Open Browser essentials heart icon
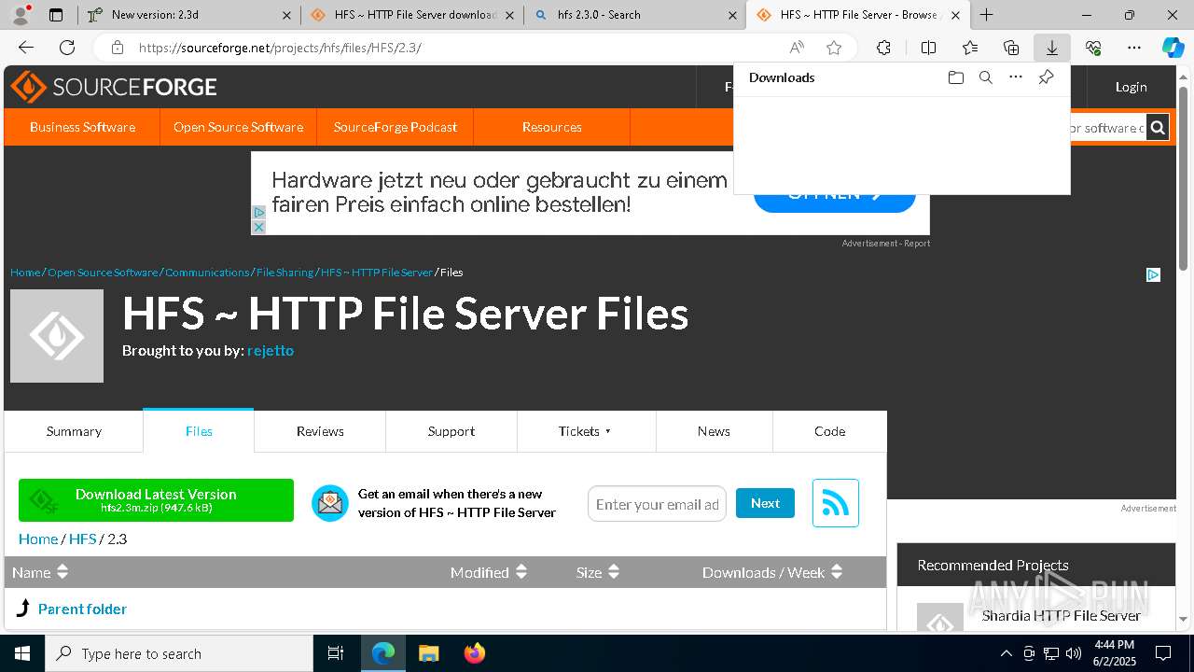The width and height of the screenshot is (1194, 672). [1093, 48]
